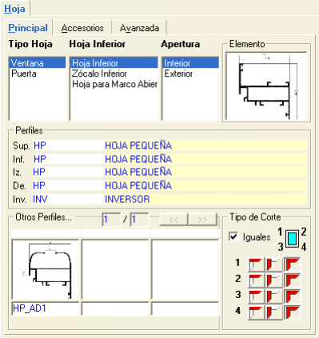Image resolution: width=319 pixels, height=338 pixels.
Task: Select first cut-type icon in row 1
Action: [256, 264]
